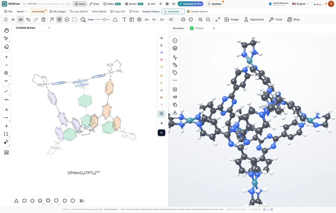
Task: Open the English language dropdown
Action: click(300, 4)
